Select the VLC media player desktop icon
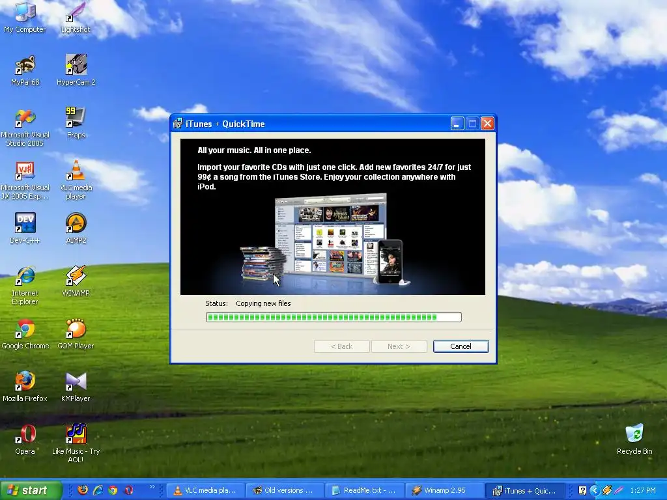The image size is (667, 500). [x=76, y=180]
